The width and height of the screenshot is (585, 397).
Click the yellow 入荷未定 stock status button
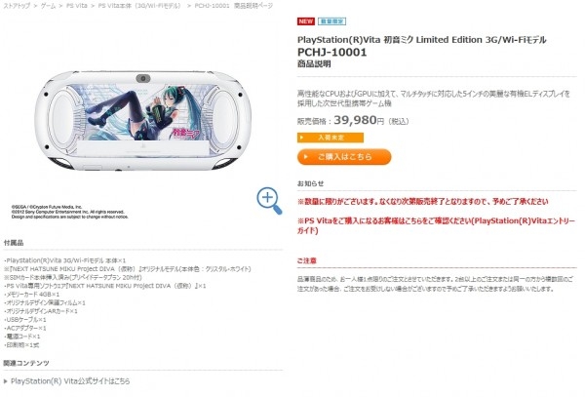[331, 138]
